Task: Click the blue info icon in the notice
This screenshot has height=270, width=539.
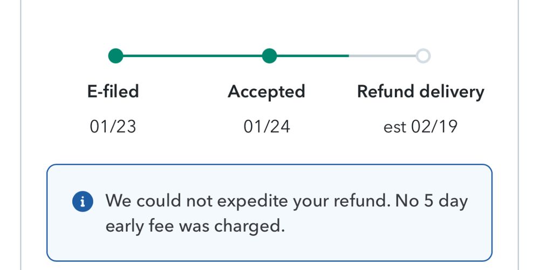Action: coord(83,202)
